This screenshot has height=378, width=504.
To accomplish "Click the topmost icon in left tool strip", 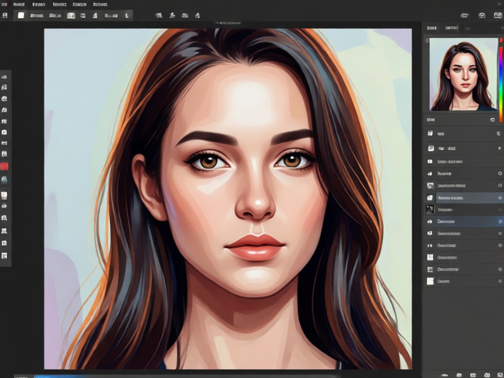I will click(4, 77).
